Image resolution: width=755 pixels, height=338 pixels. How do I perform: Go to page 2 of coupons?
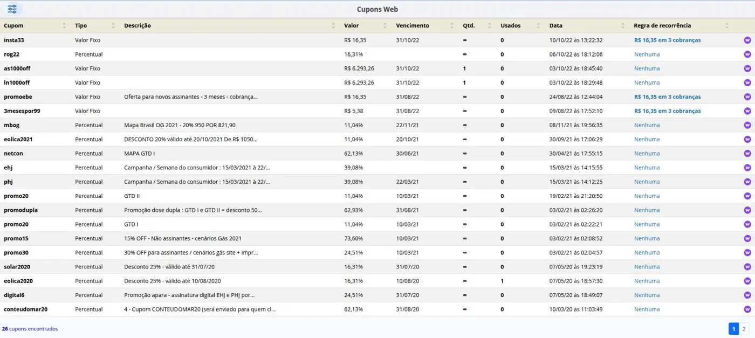point(744,329)
